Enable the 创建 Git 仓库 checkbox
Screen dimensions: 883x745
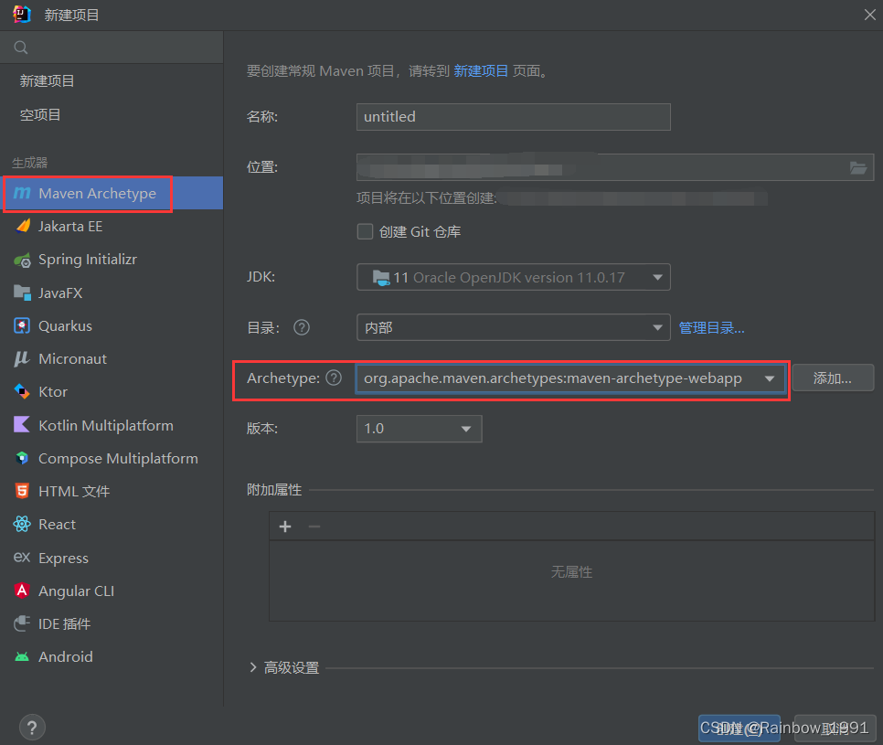(365, 231)
